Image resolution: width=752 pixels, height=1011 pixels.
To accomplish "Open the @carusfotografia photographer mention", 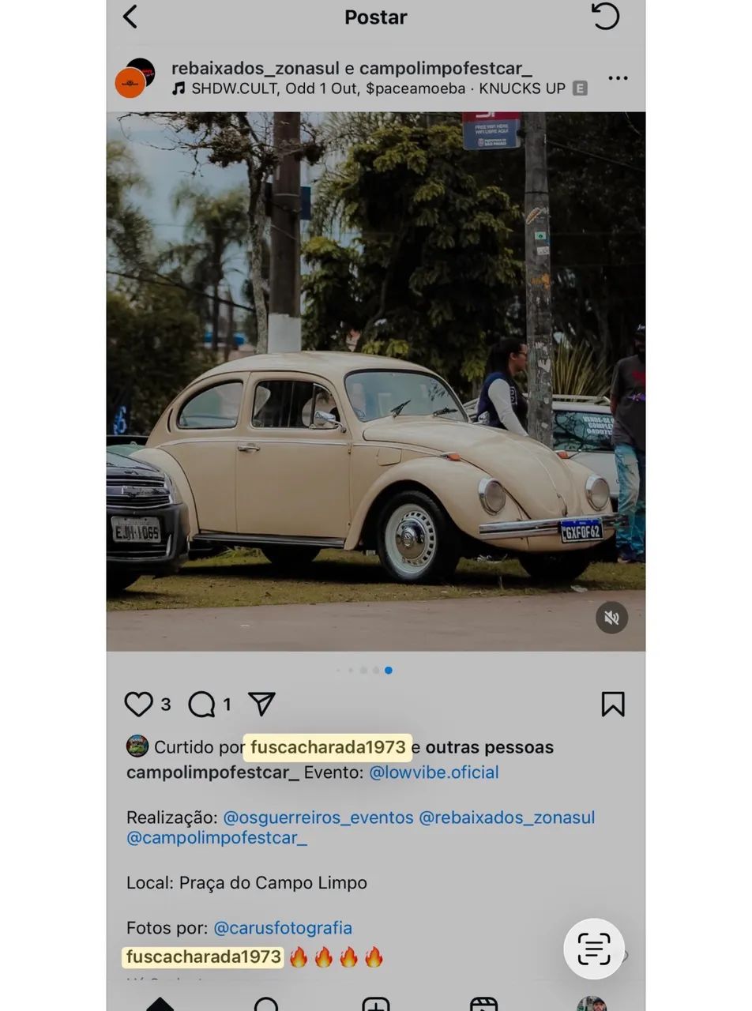I will pyautogui.click(x=283, y=928).
